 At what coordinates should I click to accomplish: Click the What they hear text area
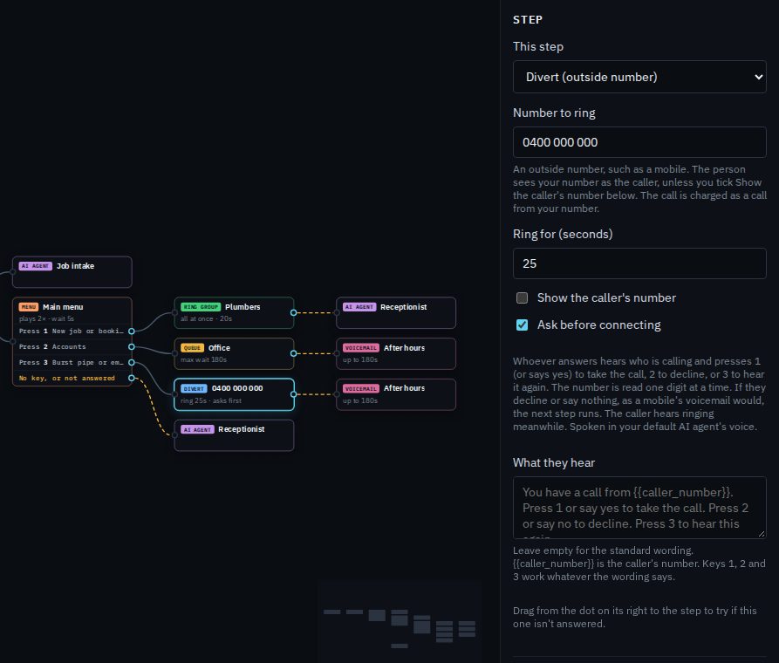[x=639, y=508]
